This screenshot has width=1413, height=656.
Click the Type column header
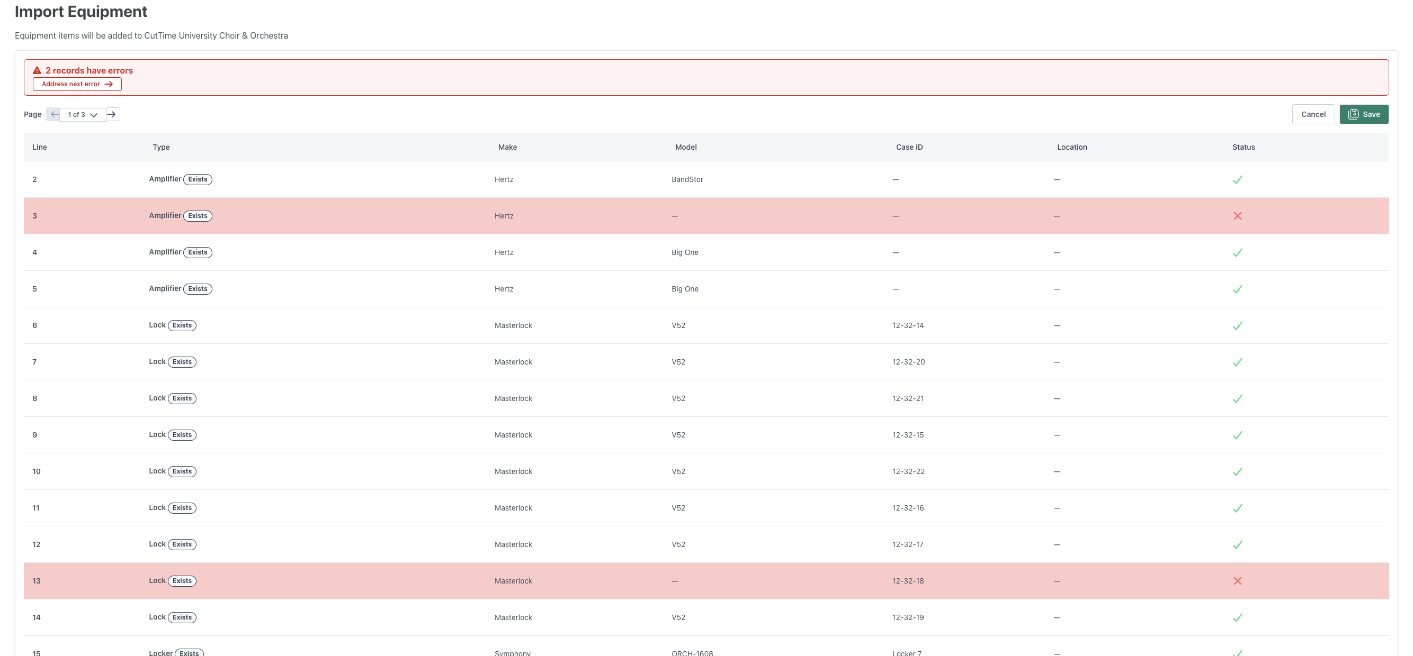pos(160,148)
